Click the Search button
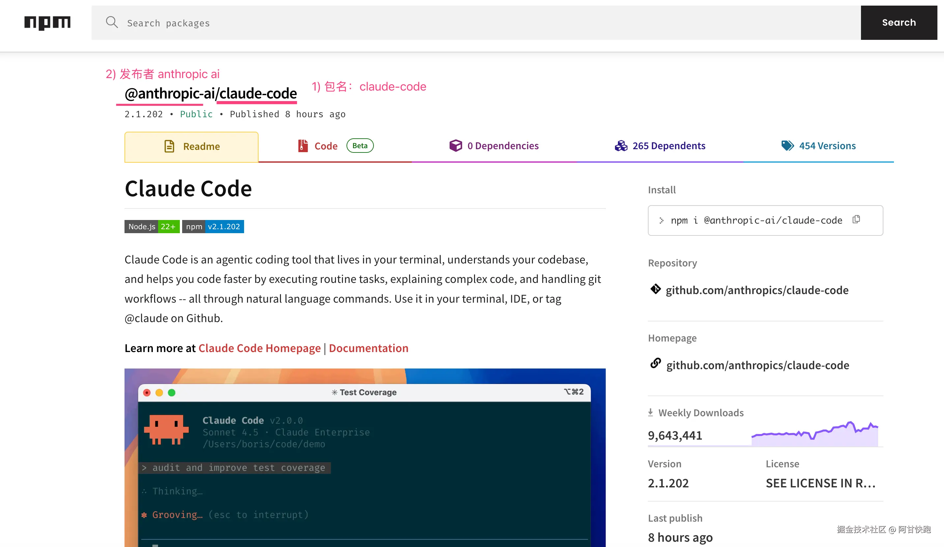 click(x=899, y=22)
